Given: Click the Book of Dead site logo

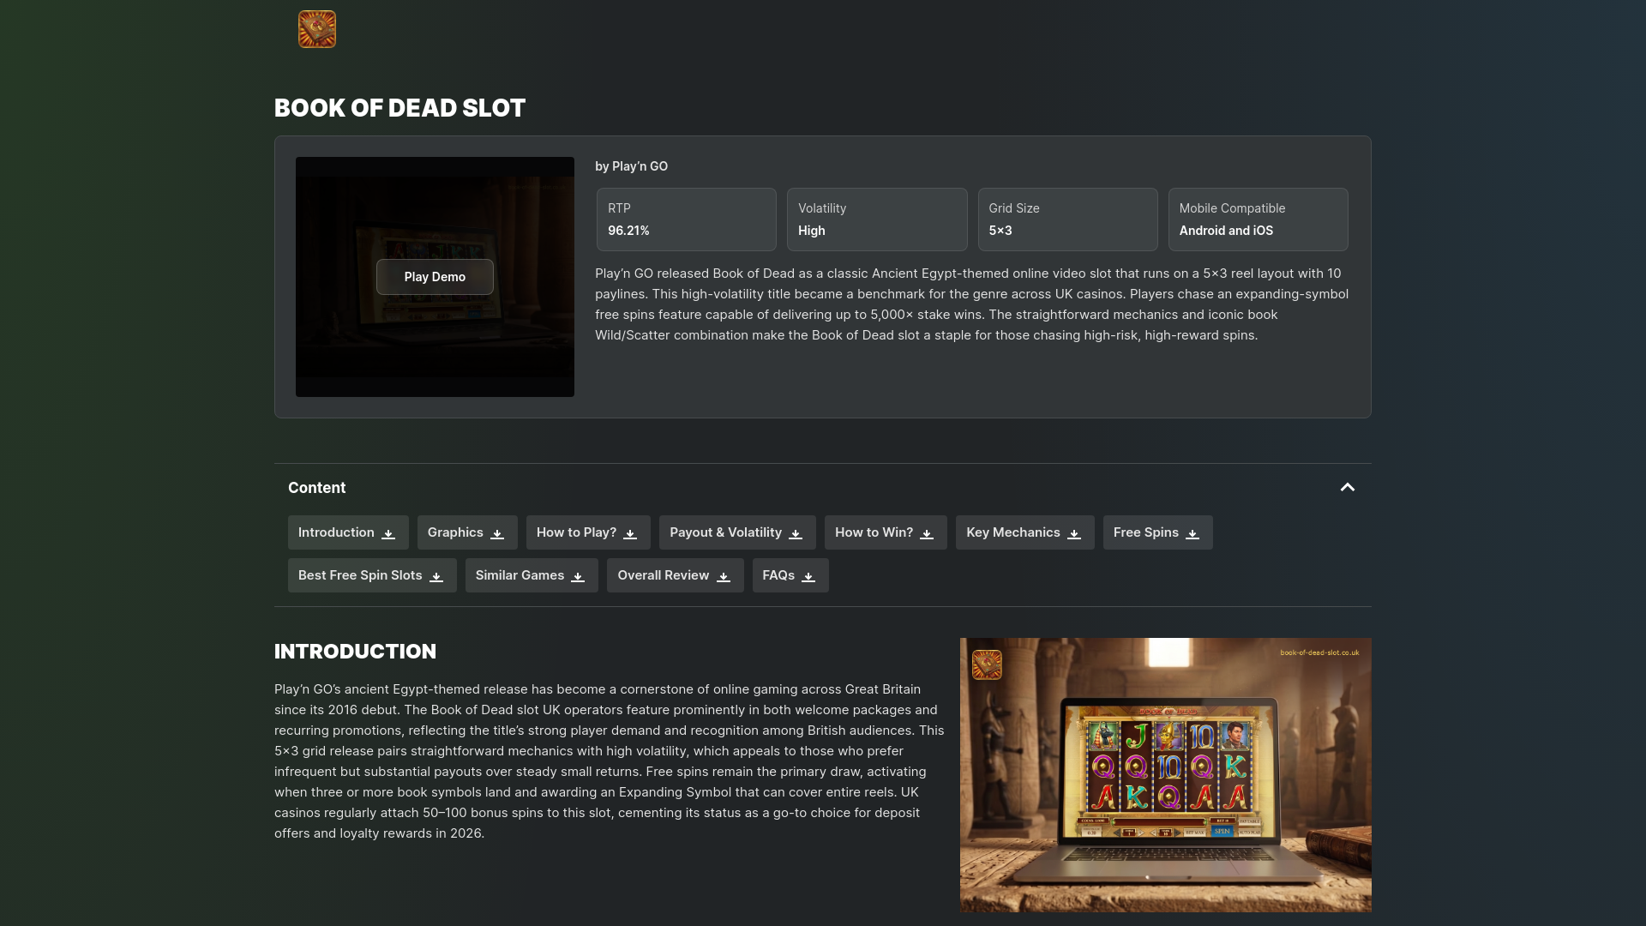Looking at the screenshot, I should (x=317, y=29).
